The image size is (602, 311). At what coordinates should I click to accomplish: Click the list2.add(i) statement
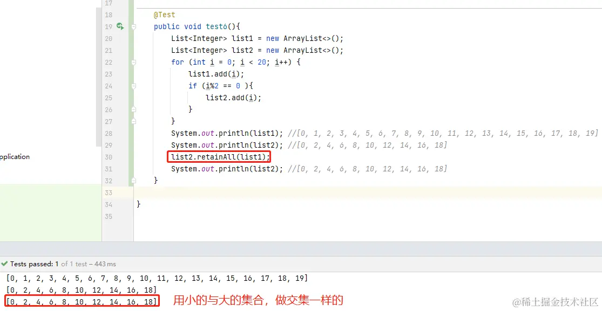click(233, 98)
